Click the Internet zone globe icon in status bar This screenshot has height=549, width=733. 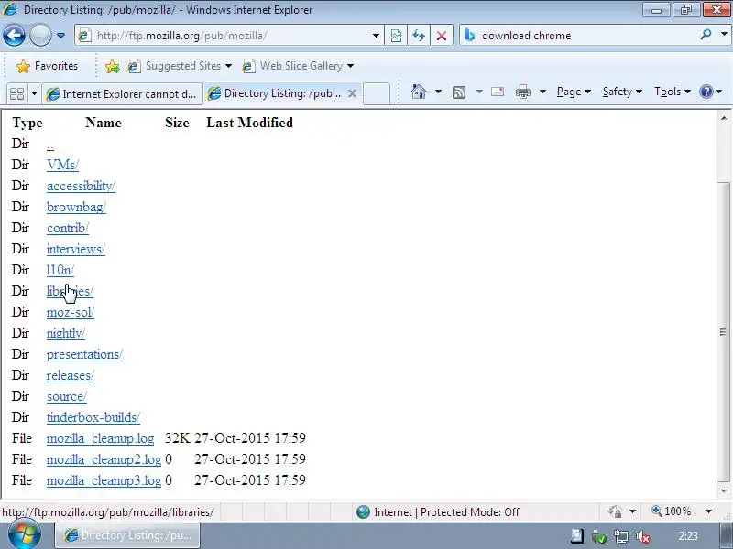click(363, 512)
